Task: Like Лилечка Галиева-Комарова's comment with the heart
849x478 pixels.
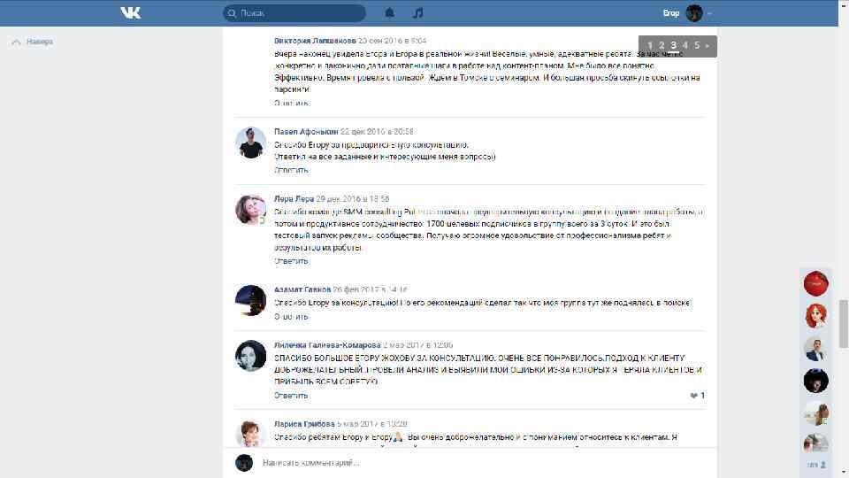Action: (693, 396)
